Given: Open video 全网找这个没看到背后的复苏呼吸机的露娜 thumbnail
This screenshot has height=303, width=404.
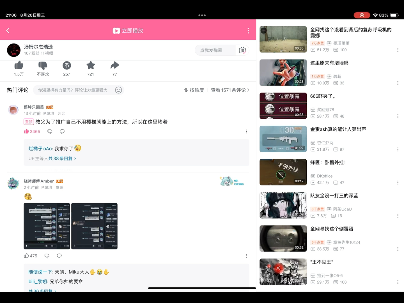Looking at the screenshot, I should click(x=283, y=39).
